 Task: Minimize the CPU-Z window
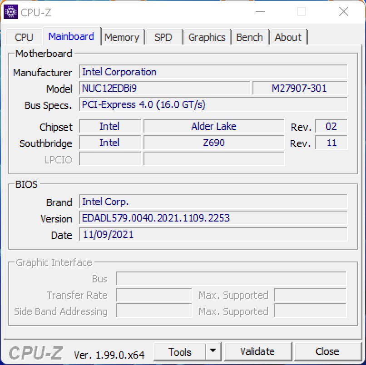260,12
